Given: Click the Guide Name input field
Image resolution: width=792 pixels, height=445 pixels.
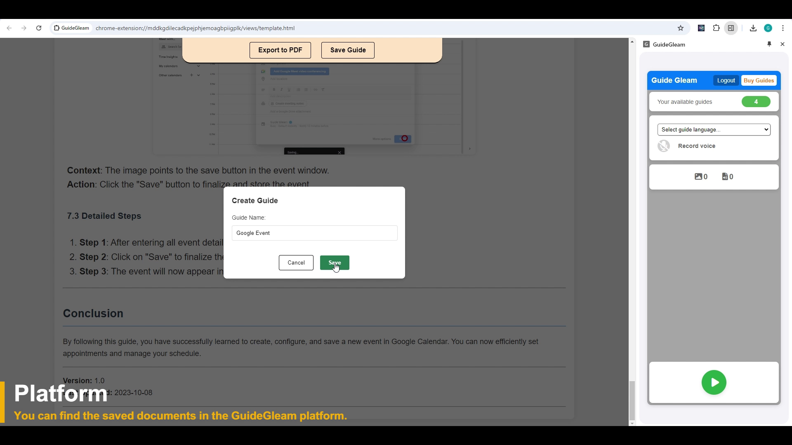Looking at the screenshot, I should pos(314,233).
